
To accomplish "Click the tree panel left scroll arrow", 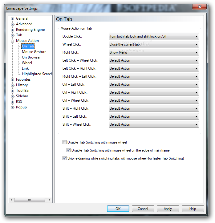I will 11,200.
